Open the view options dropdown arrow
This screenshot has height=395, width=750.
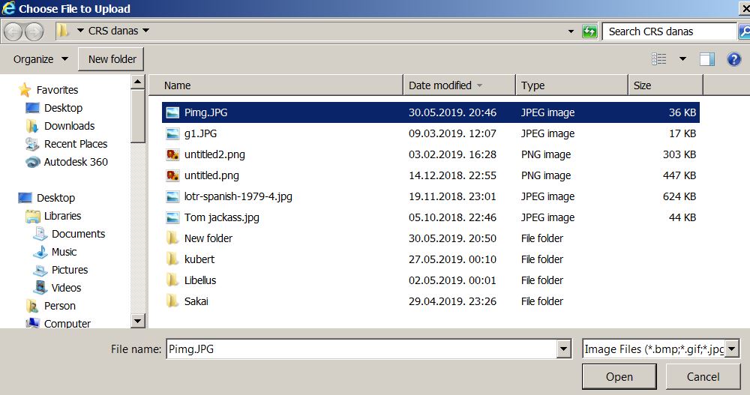[x=682, y=58]
